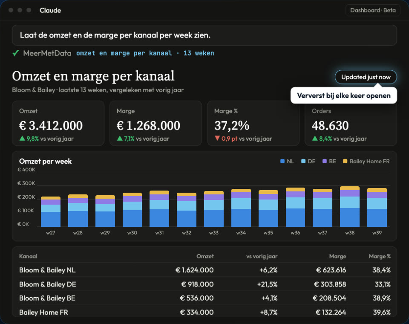409x324 pixels.
Task: Click the Dashboard · Beta button
Action: pos(373,10)
